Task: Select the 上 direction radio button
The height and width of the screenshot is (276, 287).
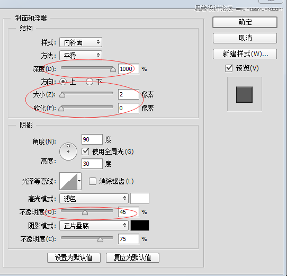Action: tap(63, 82)
